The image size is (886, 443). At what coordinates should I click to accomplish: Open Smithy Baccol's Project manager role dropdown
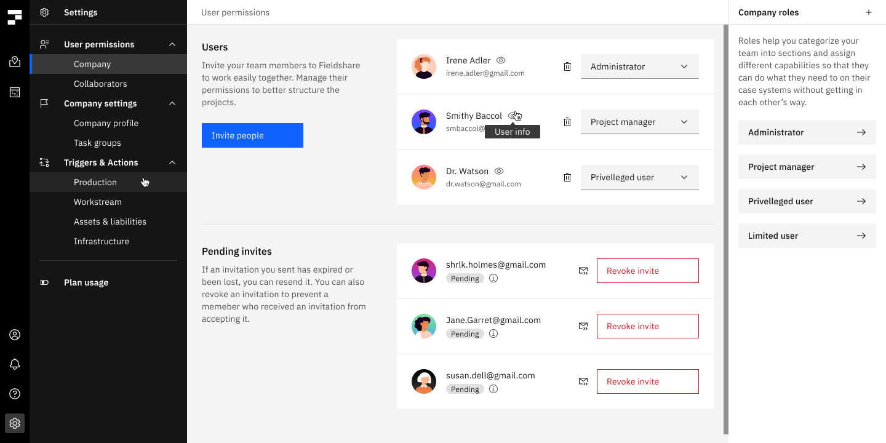[x=639, y=122]
